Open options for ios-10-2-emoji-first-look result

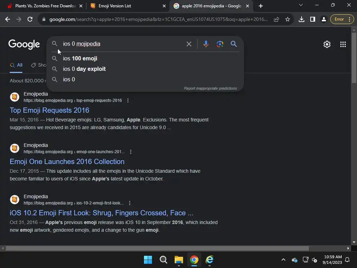coord(130,203)
